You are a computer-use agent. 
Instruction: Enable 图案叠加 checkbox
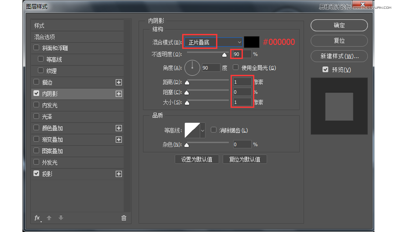click(x=37, y=151)
